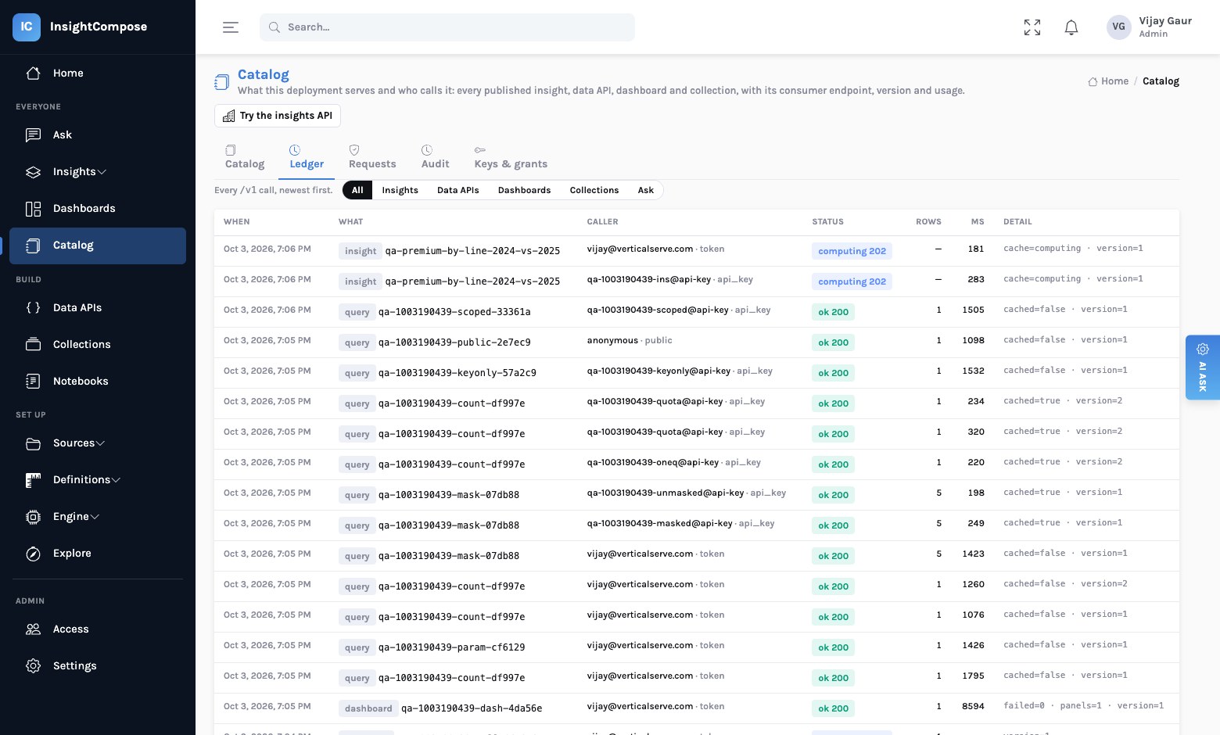Click the 1505 ms value
Viewport: 1220px width, 735px height.
tap(973, 310)
